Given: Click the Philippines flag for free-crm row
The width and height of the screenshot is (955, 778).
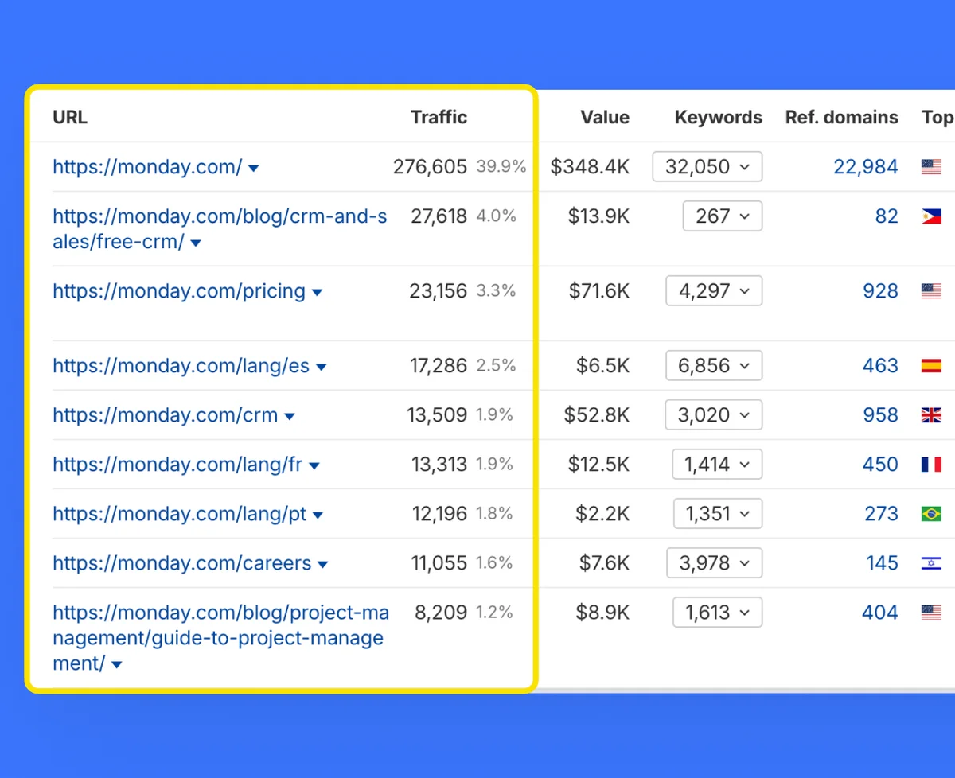Looking at the screenshot, I should tap(931, 216).
